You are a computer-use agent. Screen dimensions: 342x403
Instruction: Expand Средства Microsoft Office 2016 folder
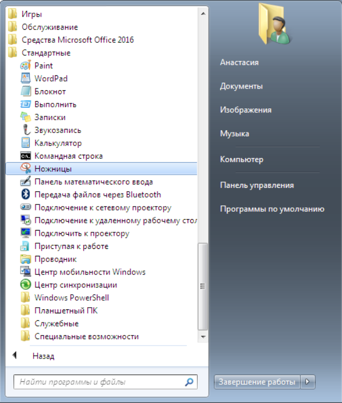pyautogui.click(x=71, y=40)
